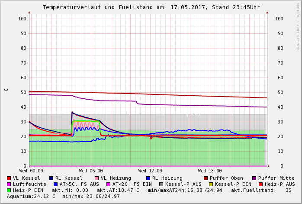Click the Wed 12:00 time axis label
The image size is (302, 204).
pyautogui.click(x=150, y=171)
